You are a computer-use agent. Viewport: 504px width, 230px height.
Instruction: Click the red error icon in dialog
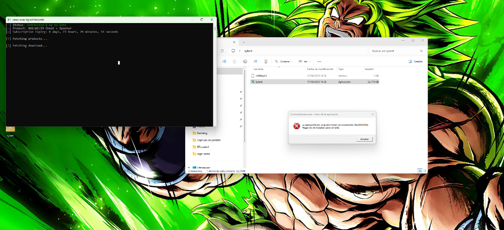pos(297,126)
